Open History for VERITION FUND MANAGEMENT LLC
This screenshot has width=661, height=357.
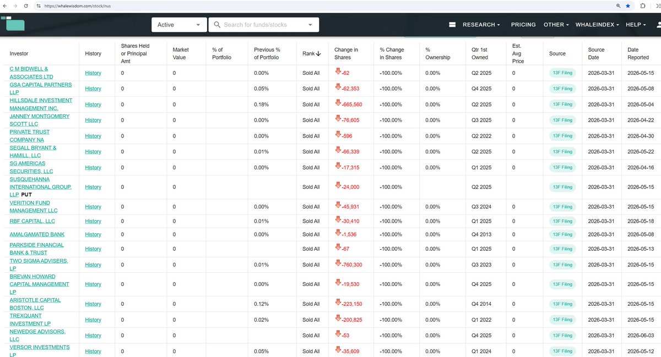coord(93,207)
